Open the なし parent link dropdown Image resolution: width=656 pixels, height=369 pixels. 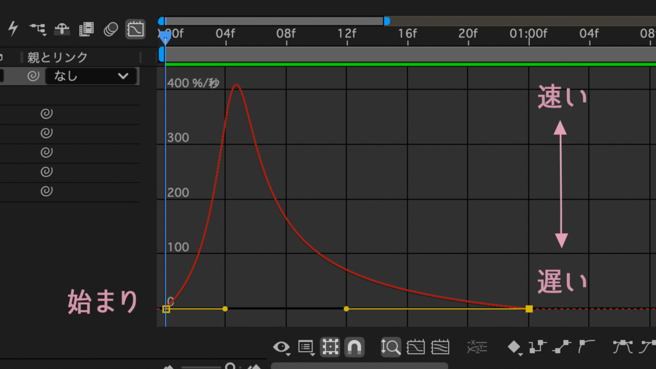(91, 76)
